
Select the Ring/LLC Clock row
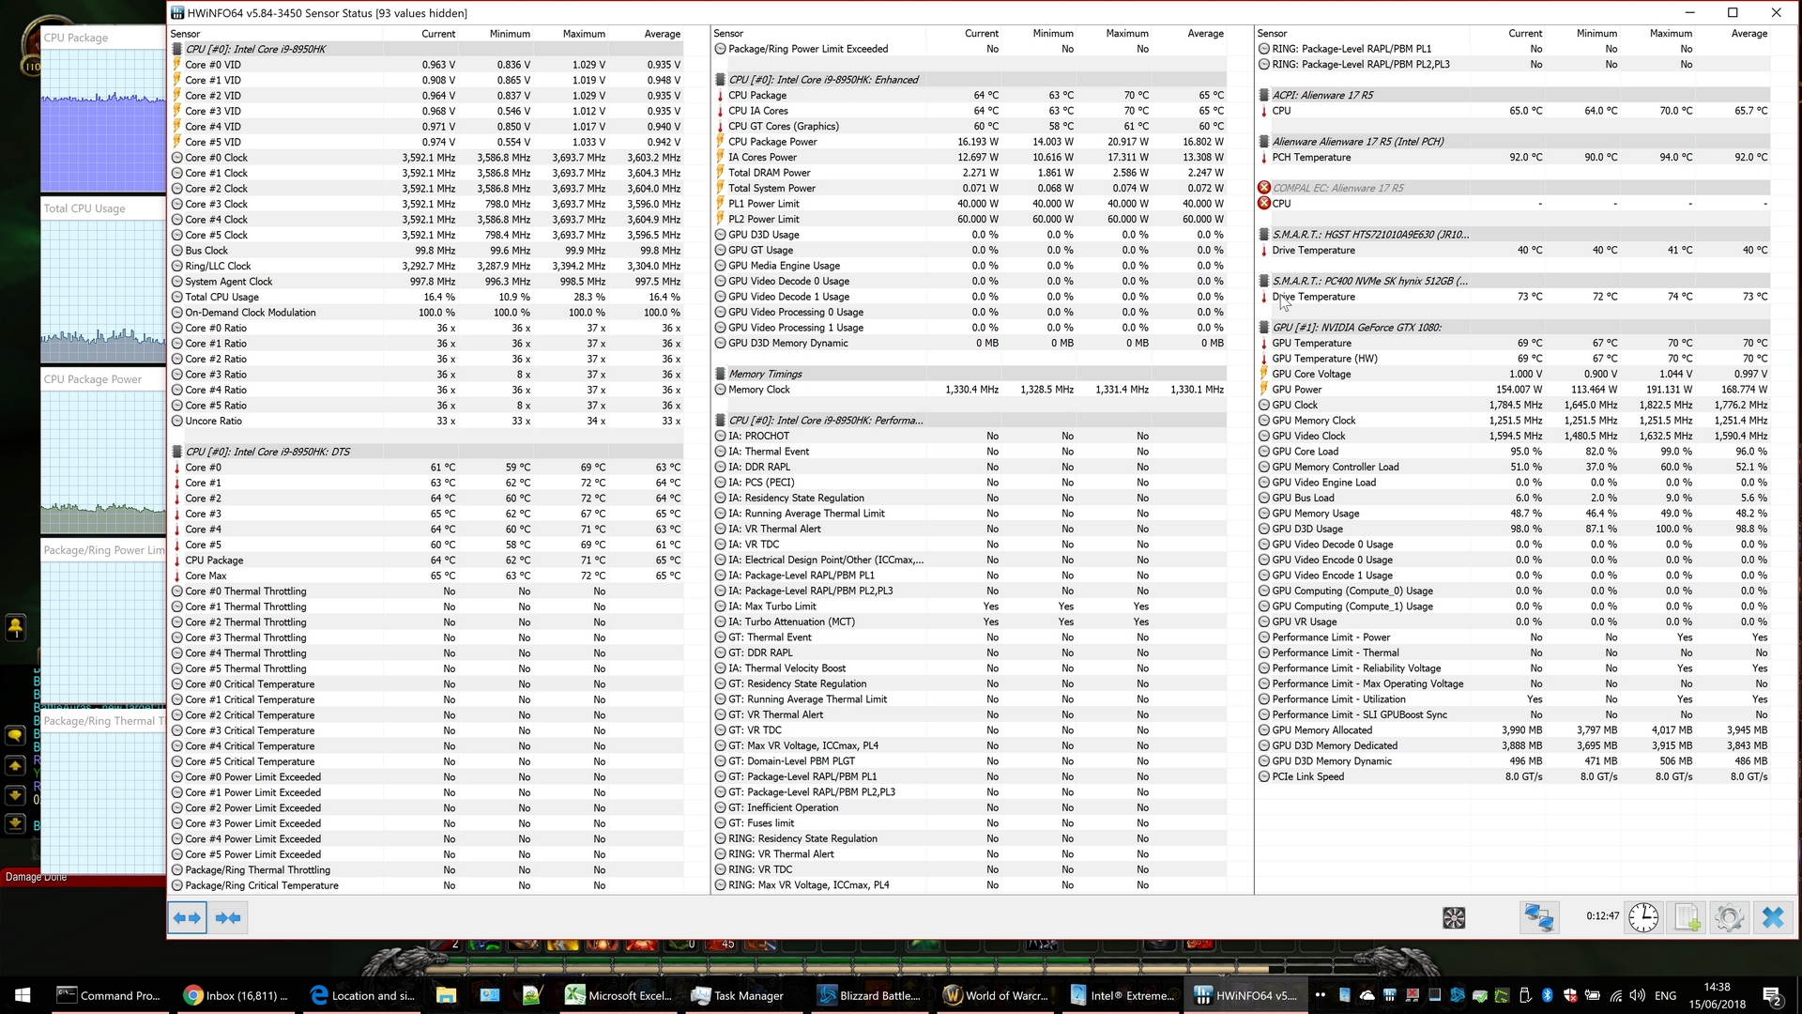coord(427,266)
